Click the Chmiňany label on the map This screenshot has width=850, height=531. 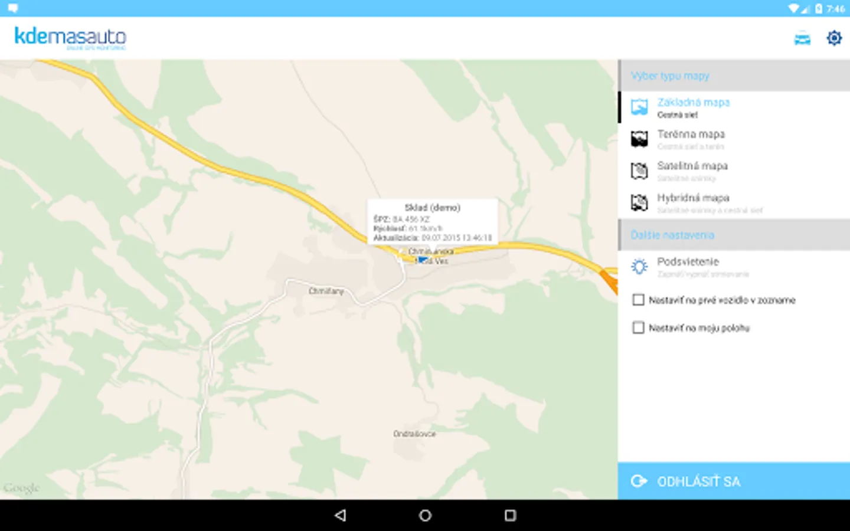click(x=326, y=291)
